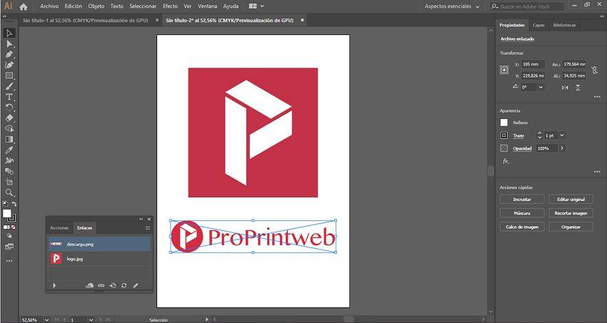Select the Paintbrush tool

pos(9,86)
